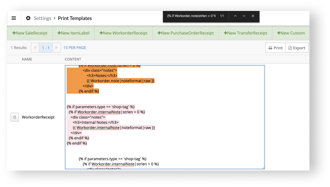Create a New PurchaseOrderReceipt template
This screenshot has height=187, width=330.
click(x=186, y=33)
